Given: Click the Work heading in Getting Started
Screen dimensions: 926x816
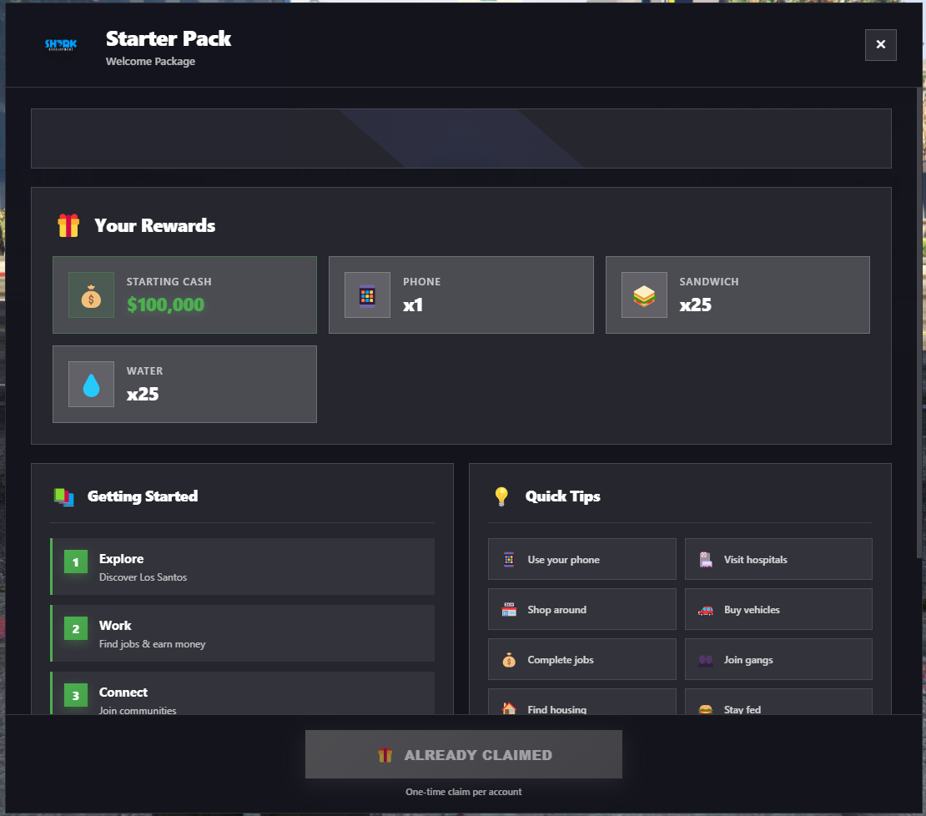Looking at the screenshot, I should click(x=115, y=625).
